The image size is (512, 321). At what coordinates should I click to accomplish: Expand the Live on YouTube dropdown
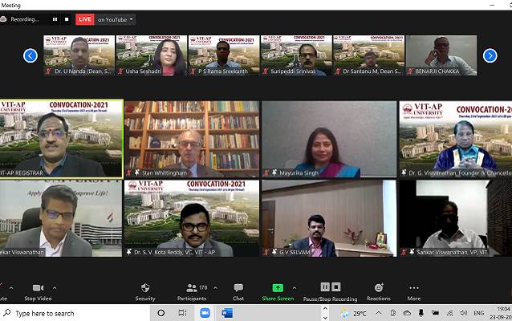(132, 19)
